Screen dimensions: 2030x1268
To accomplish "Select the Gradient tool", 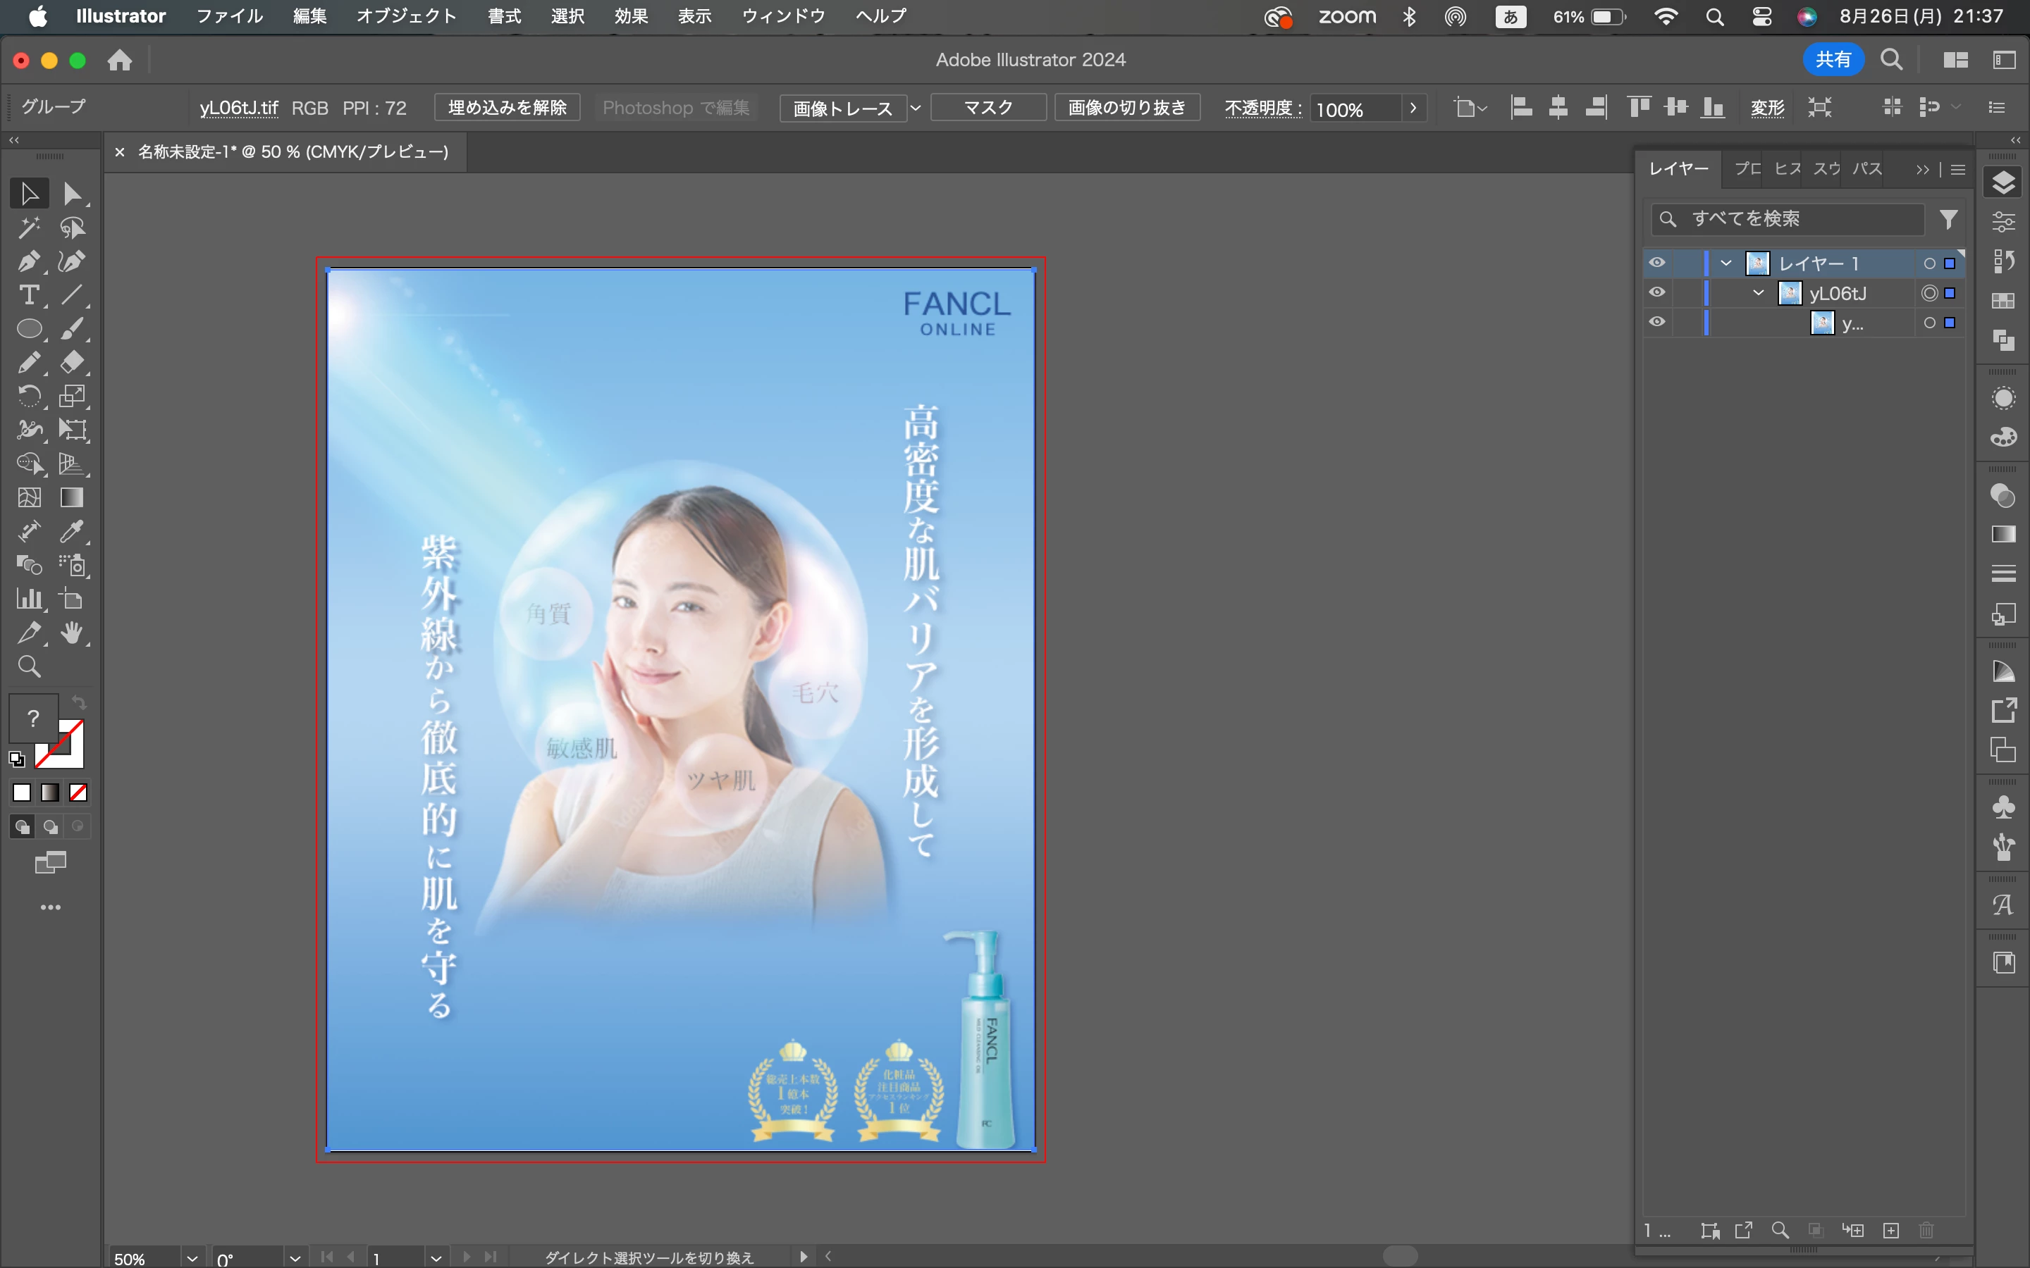I will coord(72,498).
